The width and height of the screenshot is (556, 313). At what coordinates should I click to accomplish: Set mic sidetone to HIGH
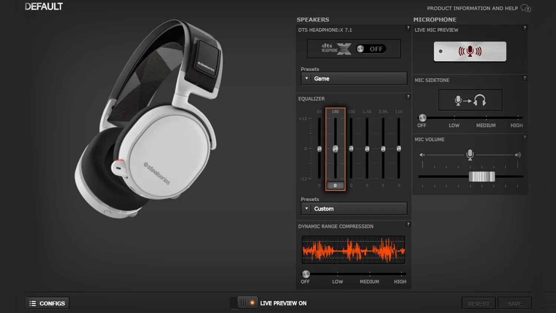coord(517,125)
